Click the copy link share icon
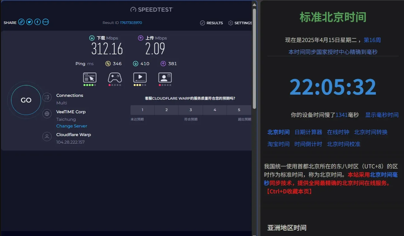The width and height of the screenshot is (404, 236). pyautogui.click(x=21, y=22)
